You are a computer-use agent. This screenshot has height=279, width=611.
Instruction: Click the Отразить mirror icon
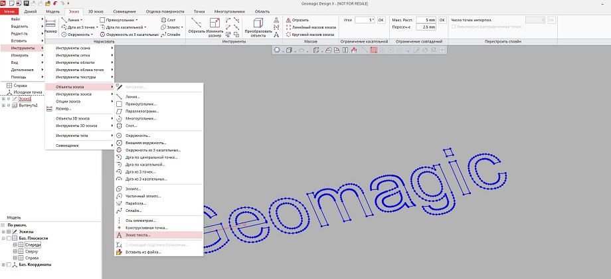(289, 20)
